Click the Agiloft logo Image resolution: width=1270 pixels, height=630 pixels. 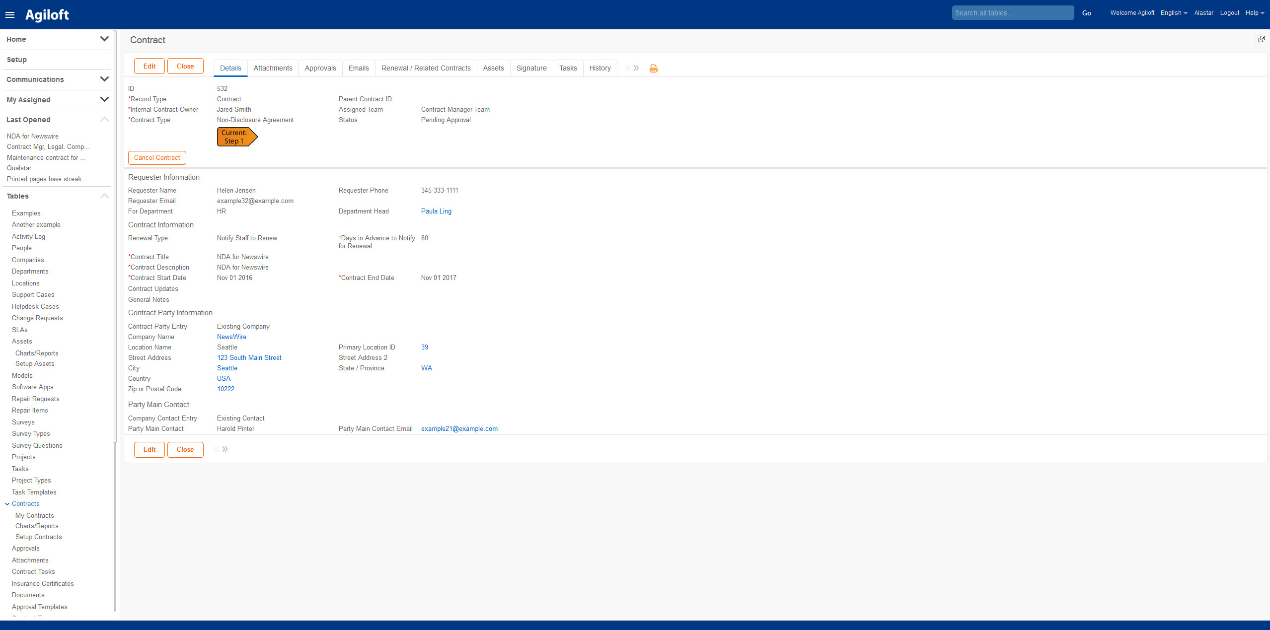[47, 15]
